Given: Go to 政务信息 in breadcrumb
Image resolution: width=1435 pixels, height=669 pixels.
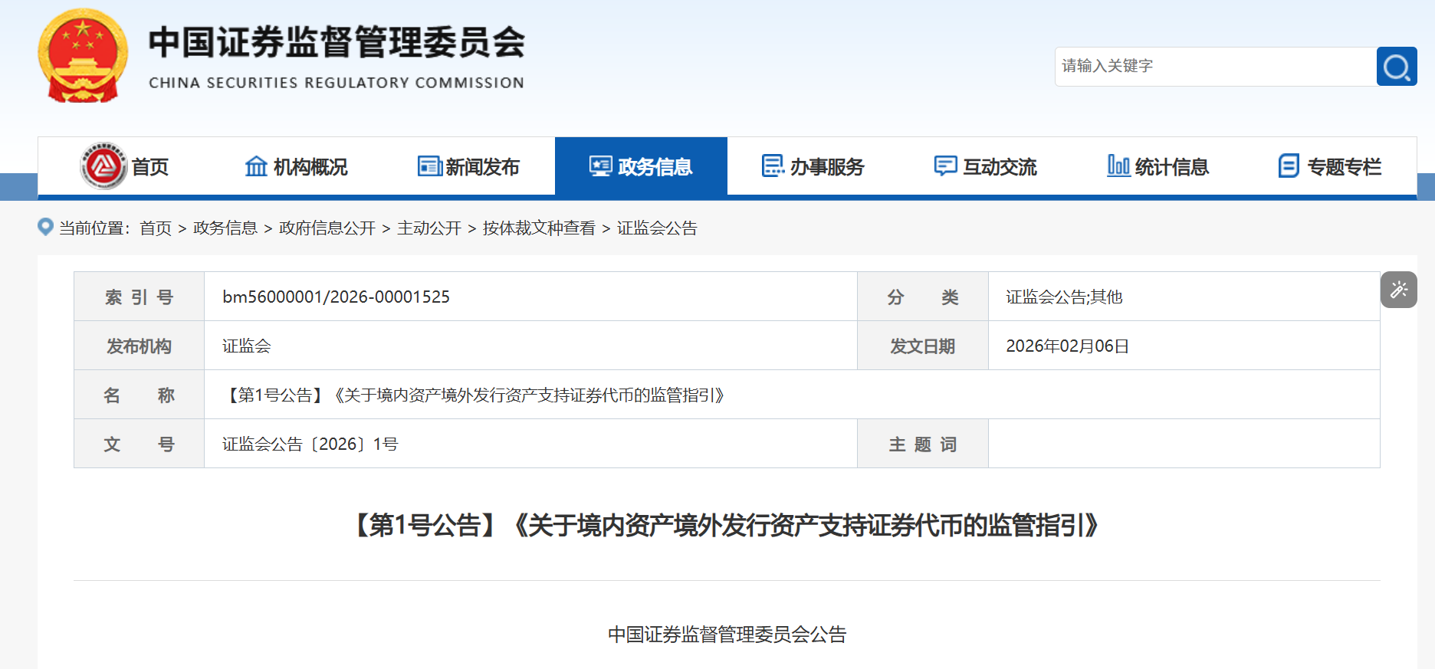Looking at the screenshot, I should coord(225,228).
